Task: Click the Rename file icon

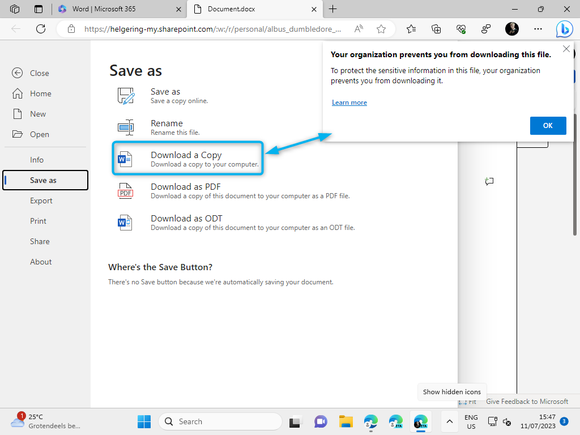Action: click(x=125, y=127)
